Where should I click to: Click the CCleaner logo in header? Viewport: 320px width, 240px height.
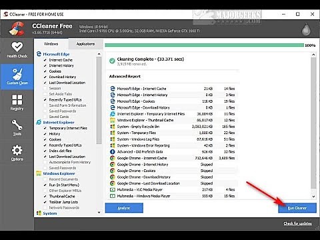click(17, 29)
